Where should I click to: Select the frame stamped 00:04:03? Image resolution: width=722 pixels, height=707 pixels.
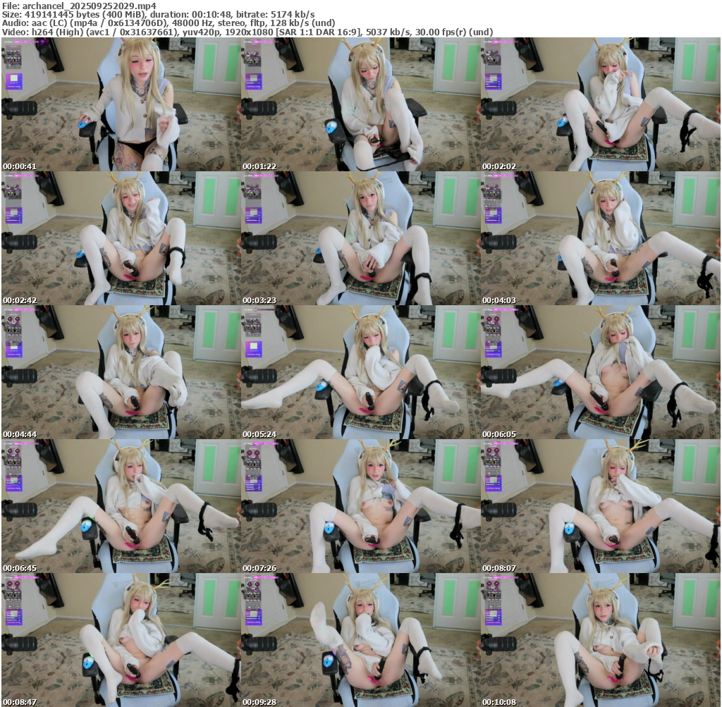coord(601,238)
